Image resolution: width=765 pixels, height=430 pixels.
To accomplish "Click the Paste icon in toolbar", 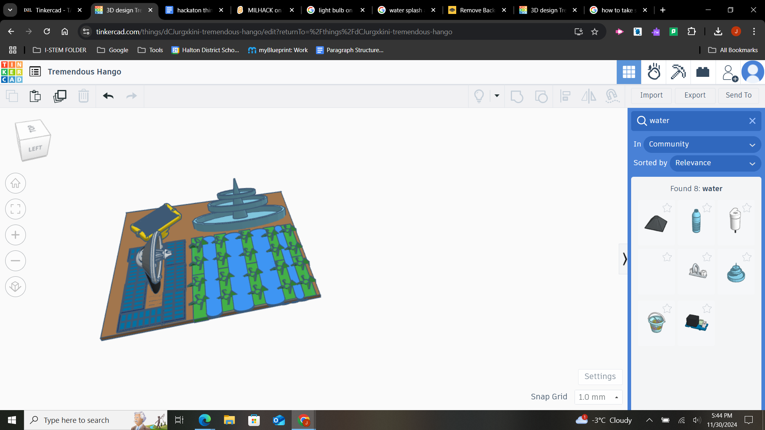I will (35, 96).
